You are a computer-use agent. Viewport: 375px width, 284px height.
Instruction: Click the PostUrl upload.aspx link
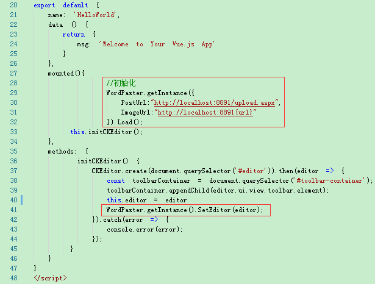(215, 103)
